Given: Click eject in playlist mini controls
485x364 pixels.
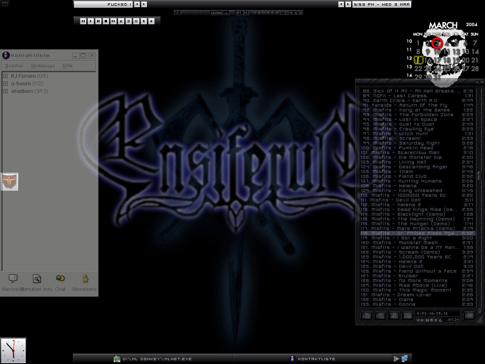Looking at the screenshot, I should pos(440,320).
